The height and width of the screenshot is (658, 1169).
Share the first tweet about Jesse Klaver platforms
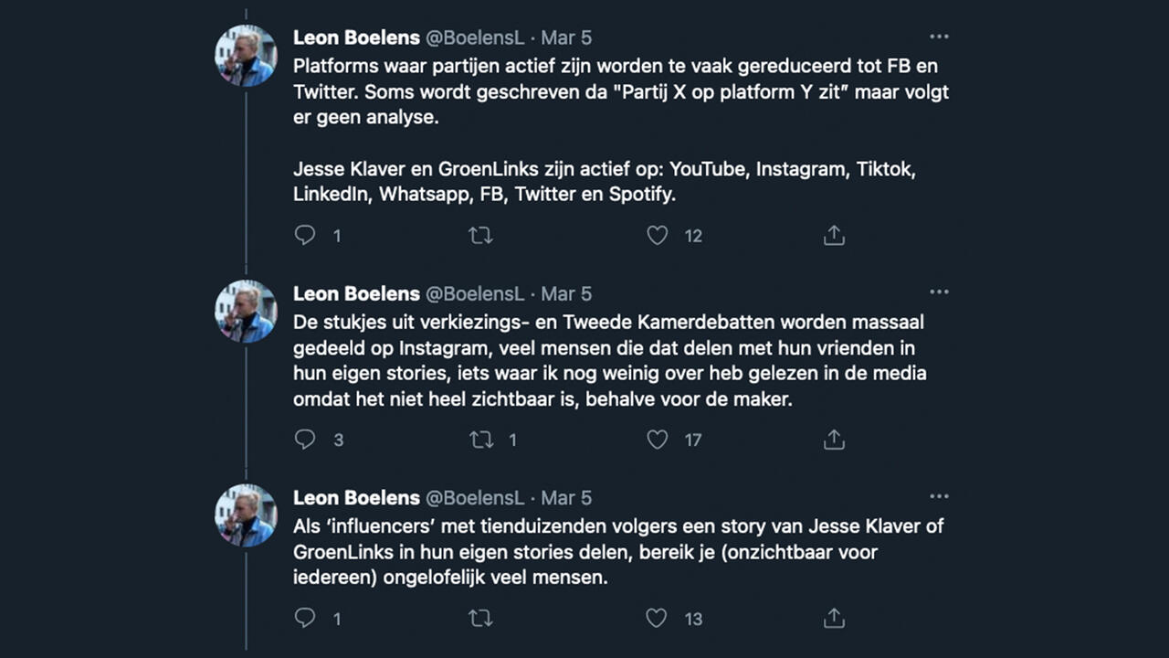[x=833, y=236]
